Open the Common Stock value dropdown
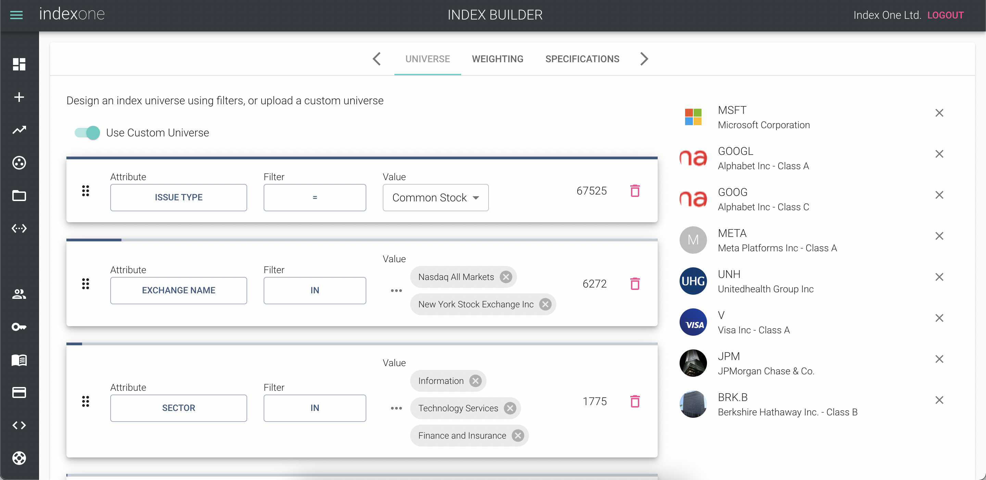This screenshot has height=480, width=986. [435, 197]
